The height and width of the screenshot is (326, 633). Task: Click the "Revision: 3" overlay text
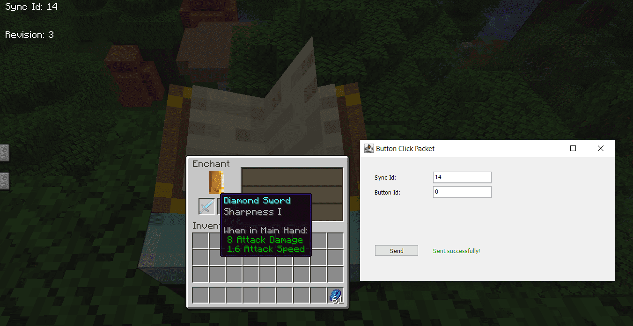pyautogui.click(x=29, y=35)
